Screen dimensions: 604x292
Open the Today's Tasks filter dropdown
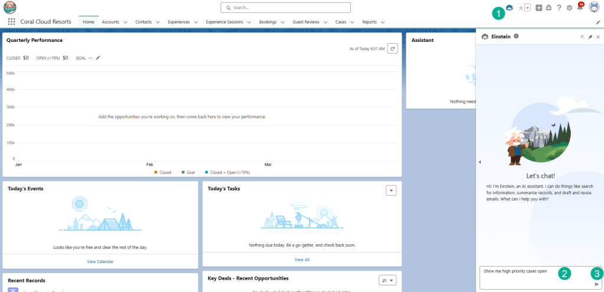pos(390,190)
